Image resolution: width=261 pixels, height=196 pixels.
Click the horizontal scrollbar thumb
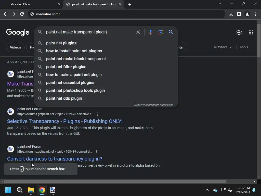pos(115,181)
